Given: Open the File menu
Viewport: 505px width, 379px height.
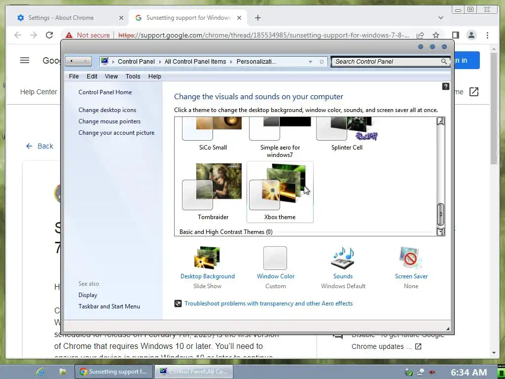Looking at the screenshot, I should [x=74, y=76].
